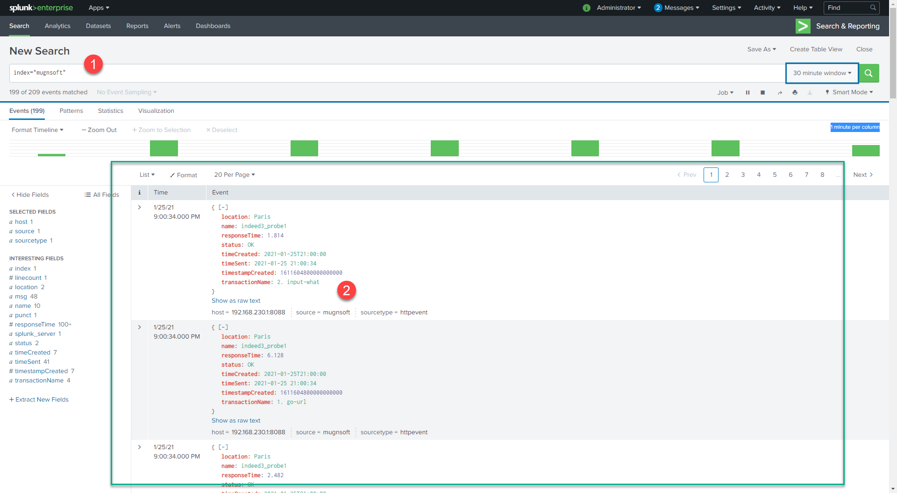
Task: Click Show as raw text for first event
Action: tap(236, 301)
